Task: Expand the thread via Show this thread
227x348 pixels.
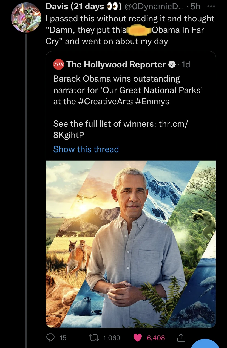Action: [86, 149]
